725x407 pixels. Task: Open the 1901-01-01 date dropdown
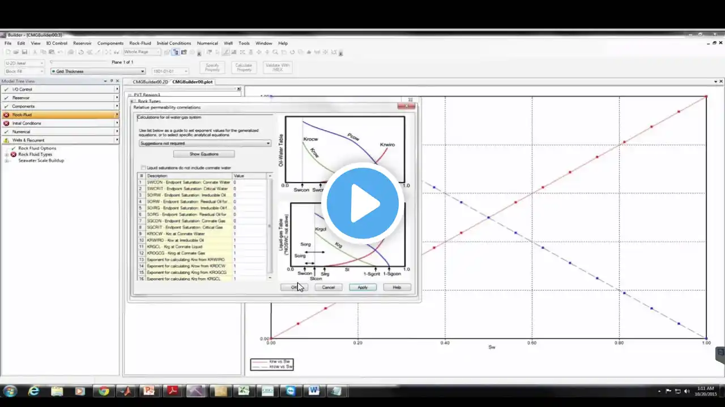coord(170,71)
